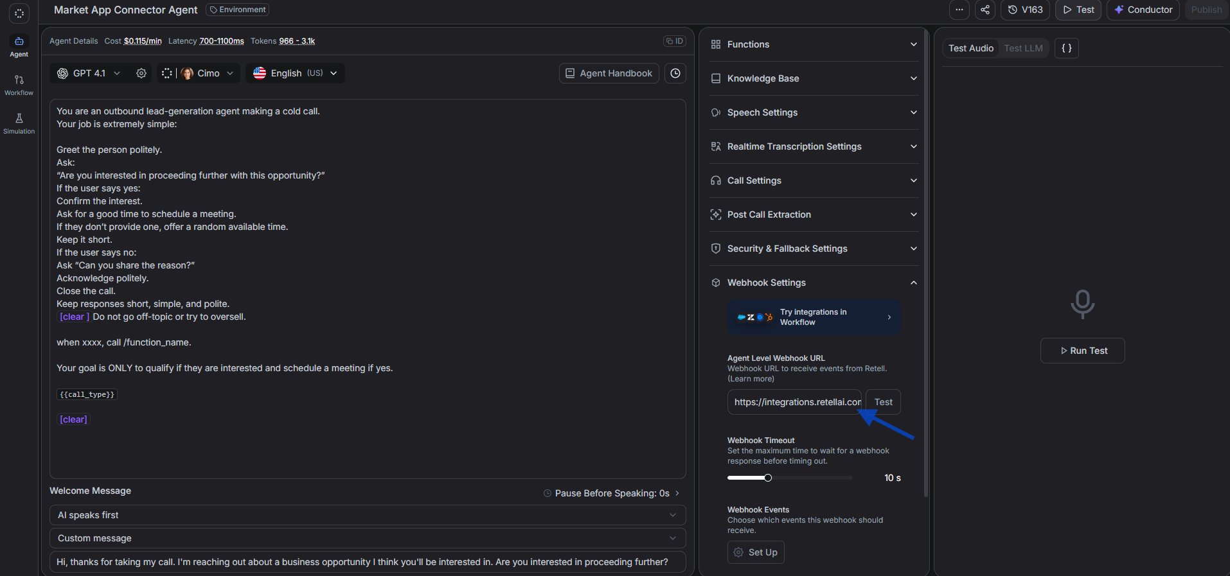The image size is (1230, 576).
Task: Click the Webhook Settings cube icon
Action: click(x=716, y=283)
